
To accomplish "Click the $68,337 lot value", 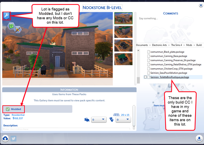I will click(18, 118).
